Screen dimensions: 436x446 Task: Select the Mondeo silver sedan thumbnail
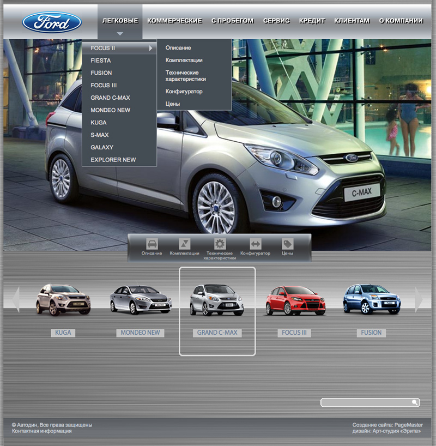(x=141, y=300)
